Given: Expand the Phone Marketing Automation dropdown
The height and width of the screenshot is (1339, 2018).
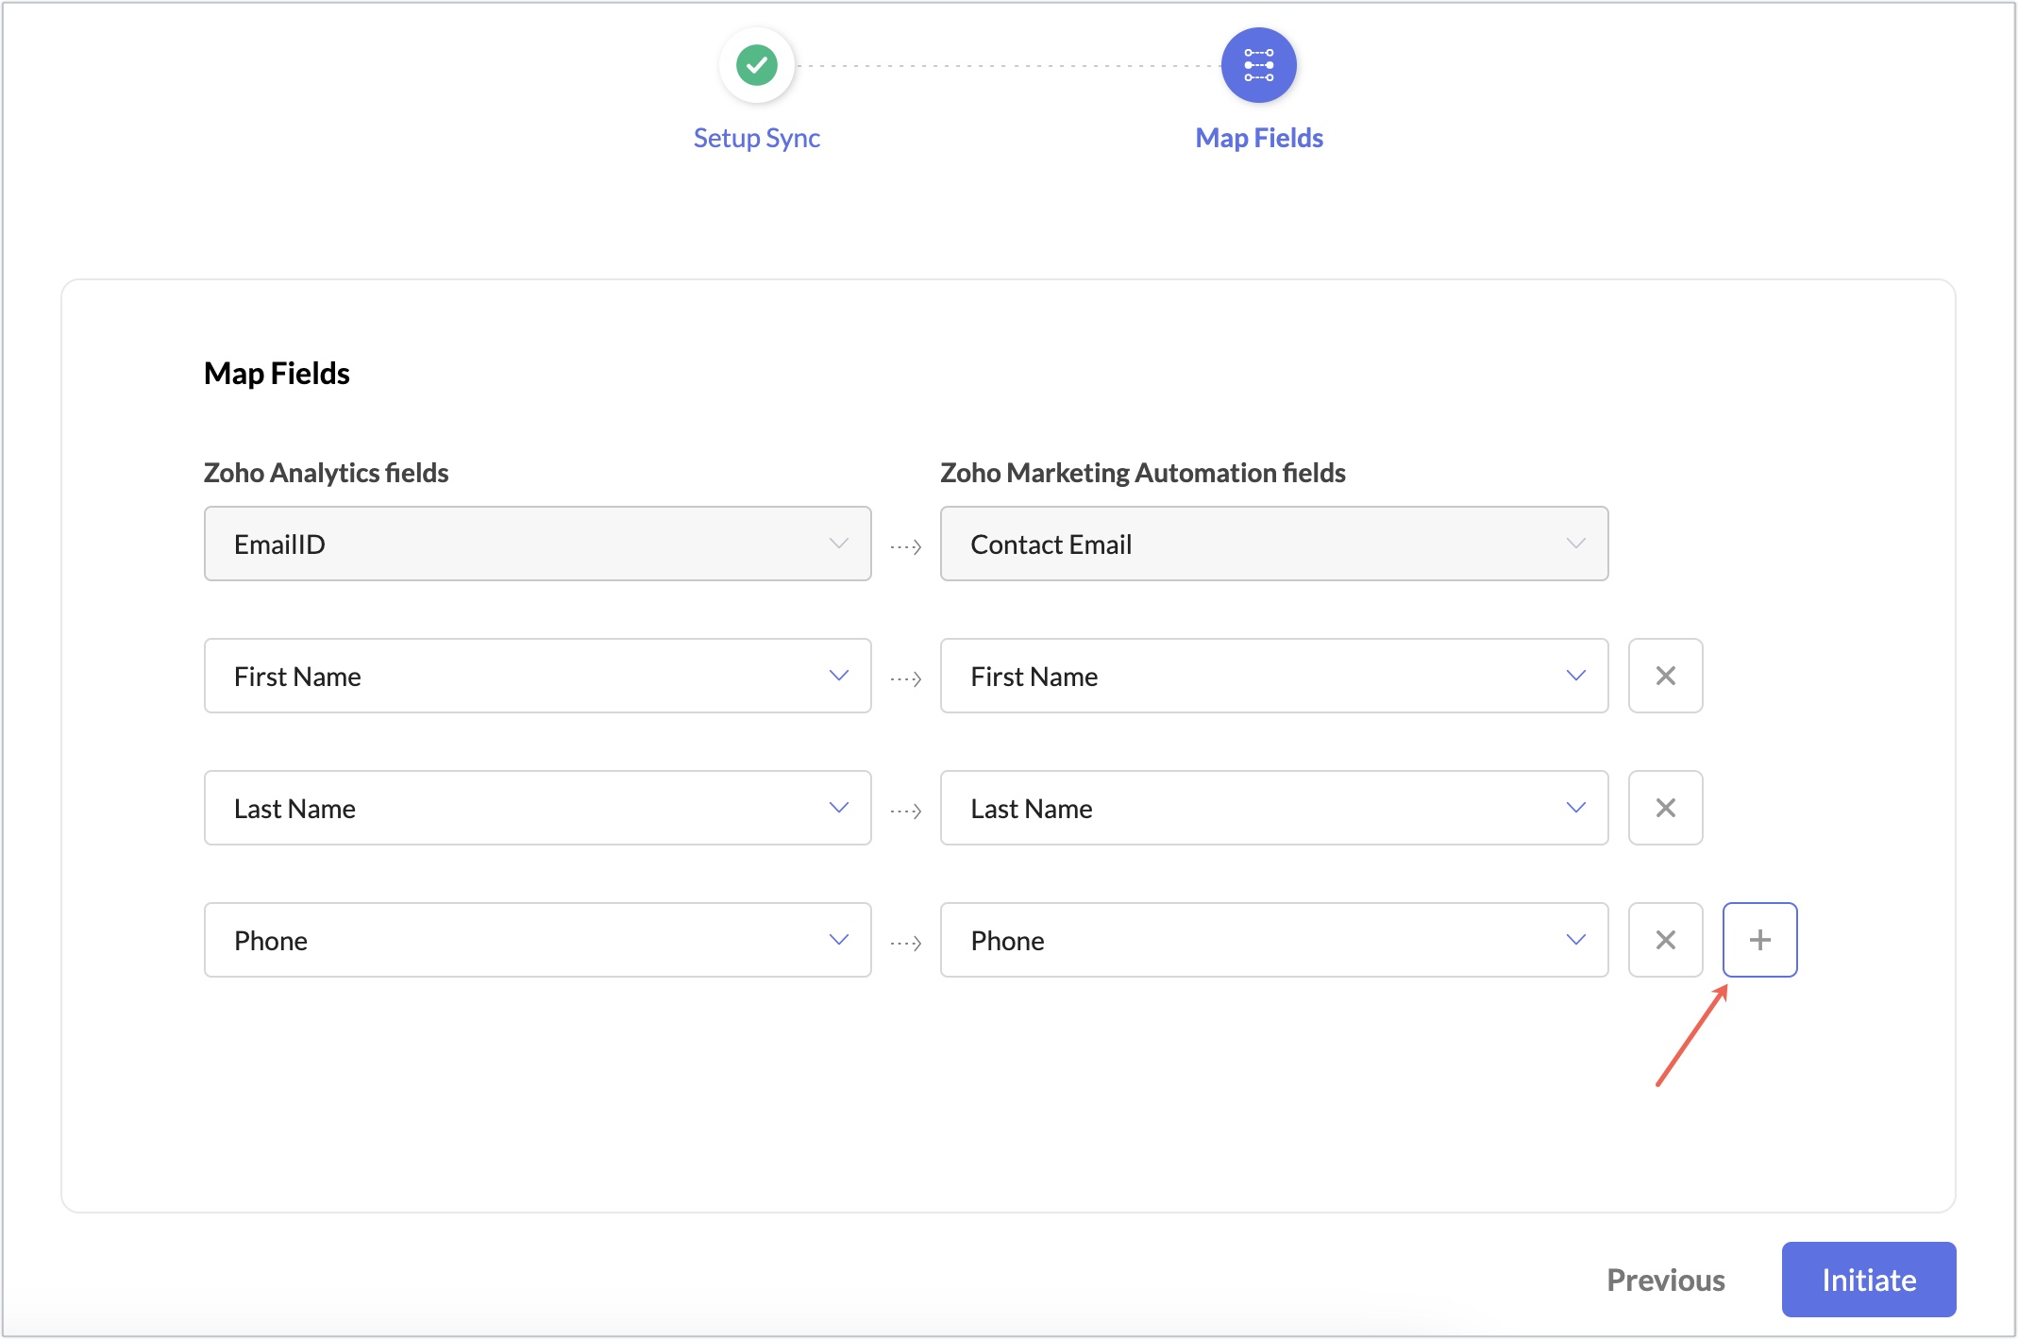Looking at the screenshot, I should click(1274, 940).
